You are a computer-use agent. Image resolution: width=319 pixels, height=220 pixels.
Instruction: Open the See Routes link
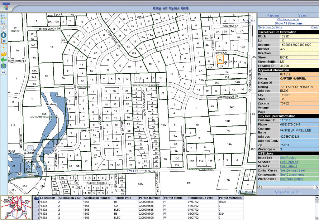[288, 158]
